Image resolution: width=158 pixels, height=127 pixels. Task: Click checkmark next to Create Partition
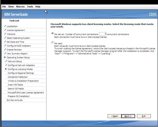[x=5, y=49]
